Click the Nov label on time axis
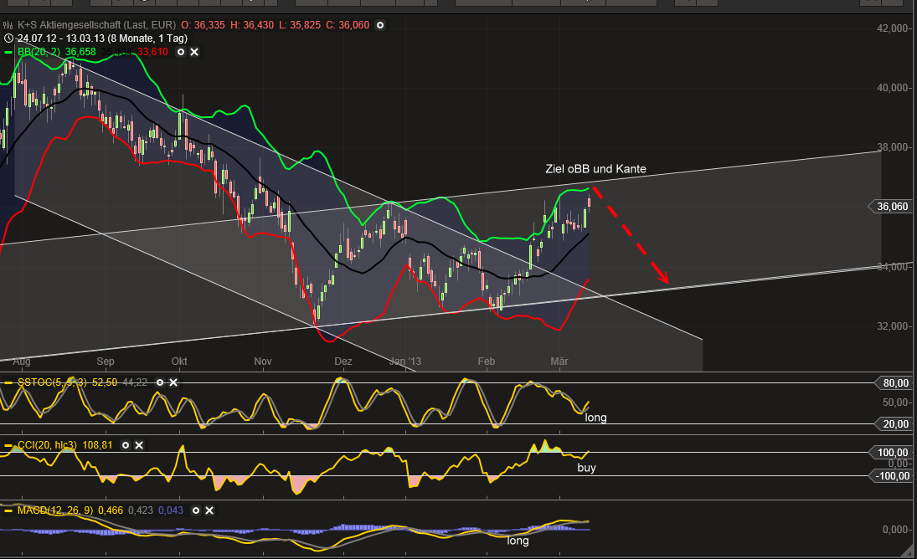 (x=263, y=362)
